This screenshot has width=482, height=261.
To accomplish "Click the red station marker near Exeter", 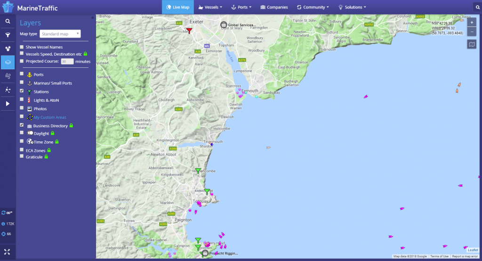I will tap(189, 31).
